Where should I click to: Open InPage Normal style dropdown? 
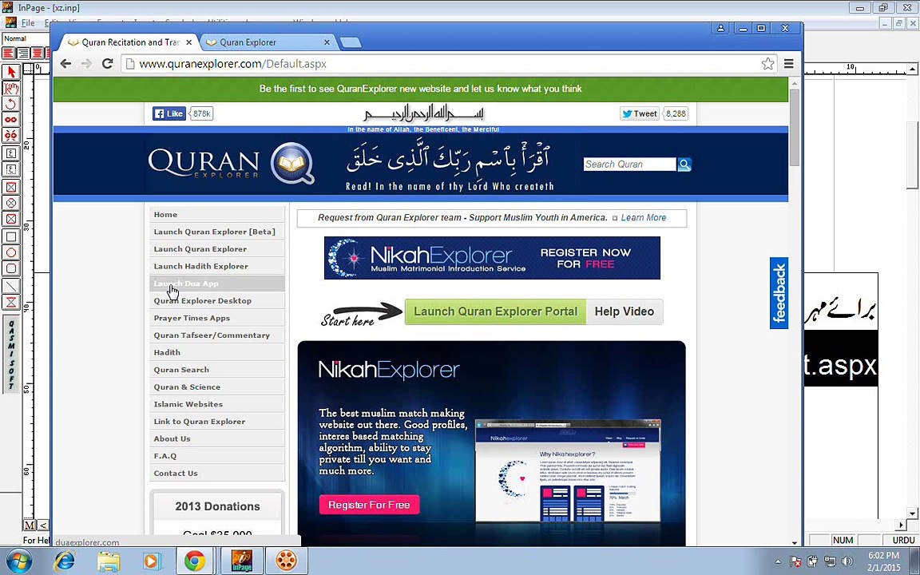25,38
